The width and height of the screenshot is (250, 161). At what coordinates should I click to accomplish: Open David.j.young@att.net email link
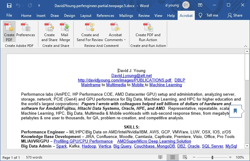point(132,75)
